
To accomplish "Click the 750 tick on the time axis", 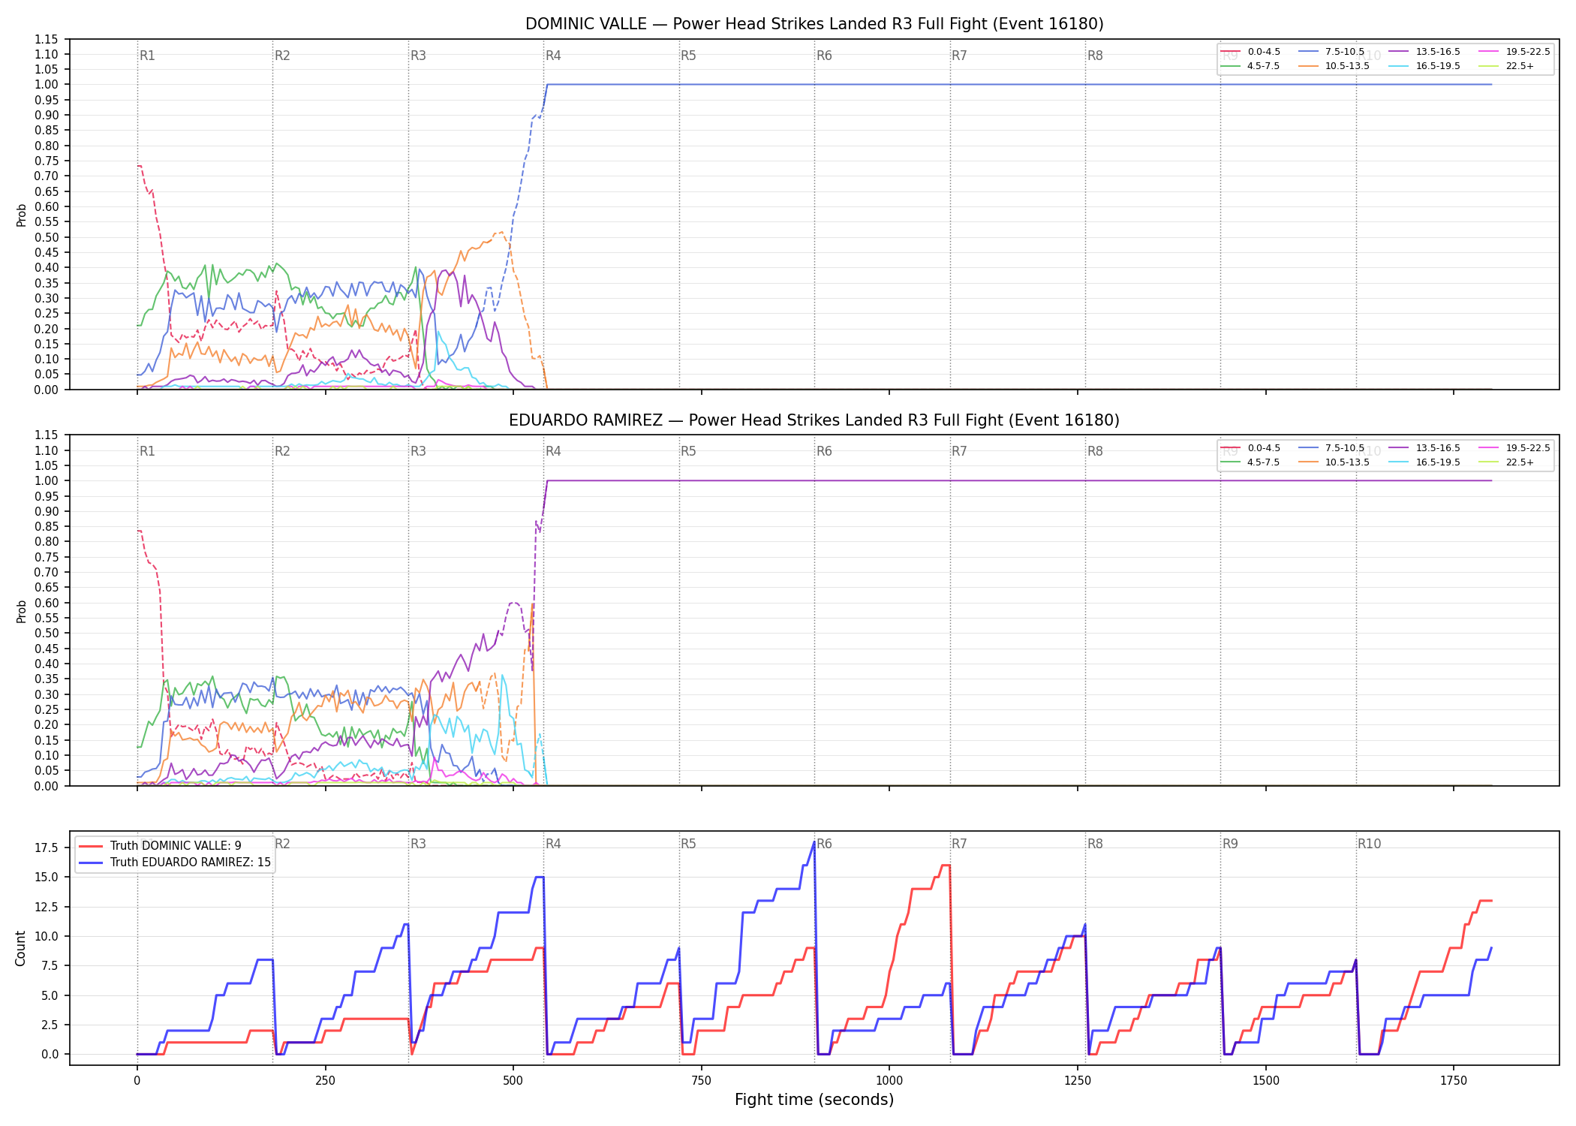I will (702, 1081).
